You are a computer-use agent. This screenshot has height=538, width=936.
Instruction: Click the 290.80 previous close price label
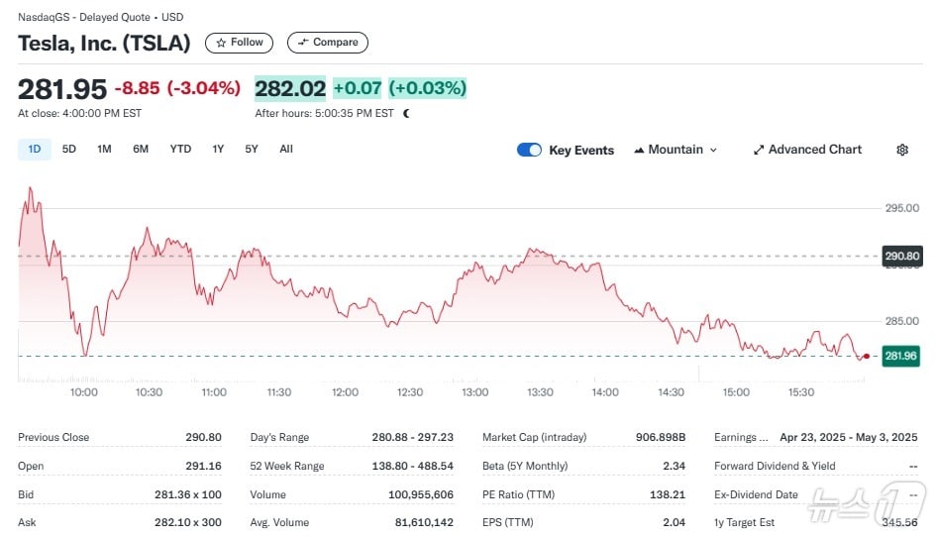[x=901, y=256]
